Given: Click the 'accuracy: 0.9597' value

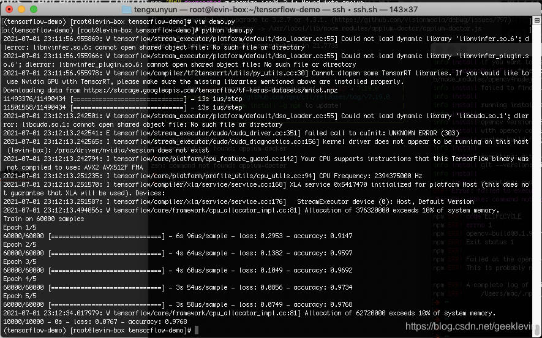Looking at the screenshot, I should click(323, 253).
